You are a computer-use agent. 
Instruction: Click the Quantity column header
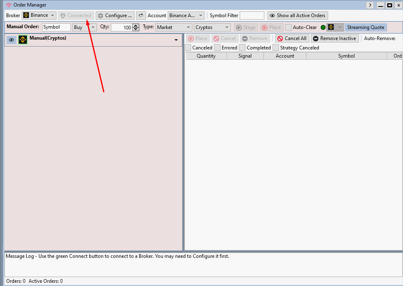click(x=206, y=56)
